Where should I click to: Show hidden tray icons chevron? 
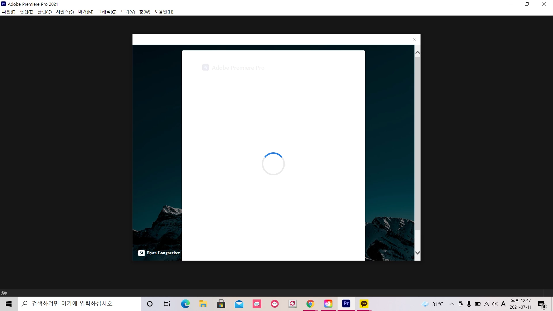point(452,304)
